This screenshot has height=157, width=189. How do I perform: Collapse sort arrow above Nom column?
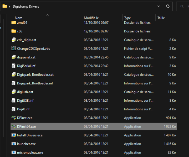click(48, 15)
